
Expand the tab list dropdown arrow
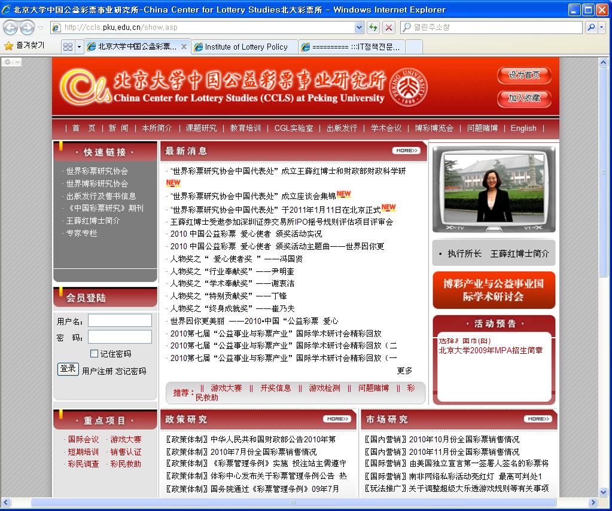[x=79, y=47]
